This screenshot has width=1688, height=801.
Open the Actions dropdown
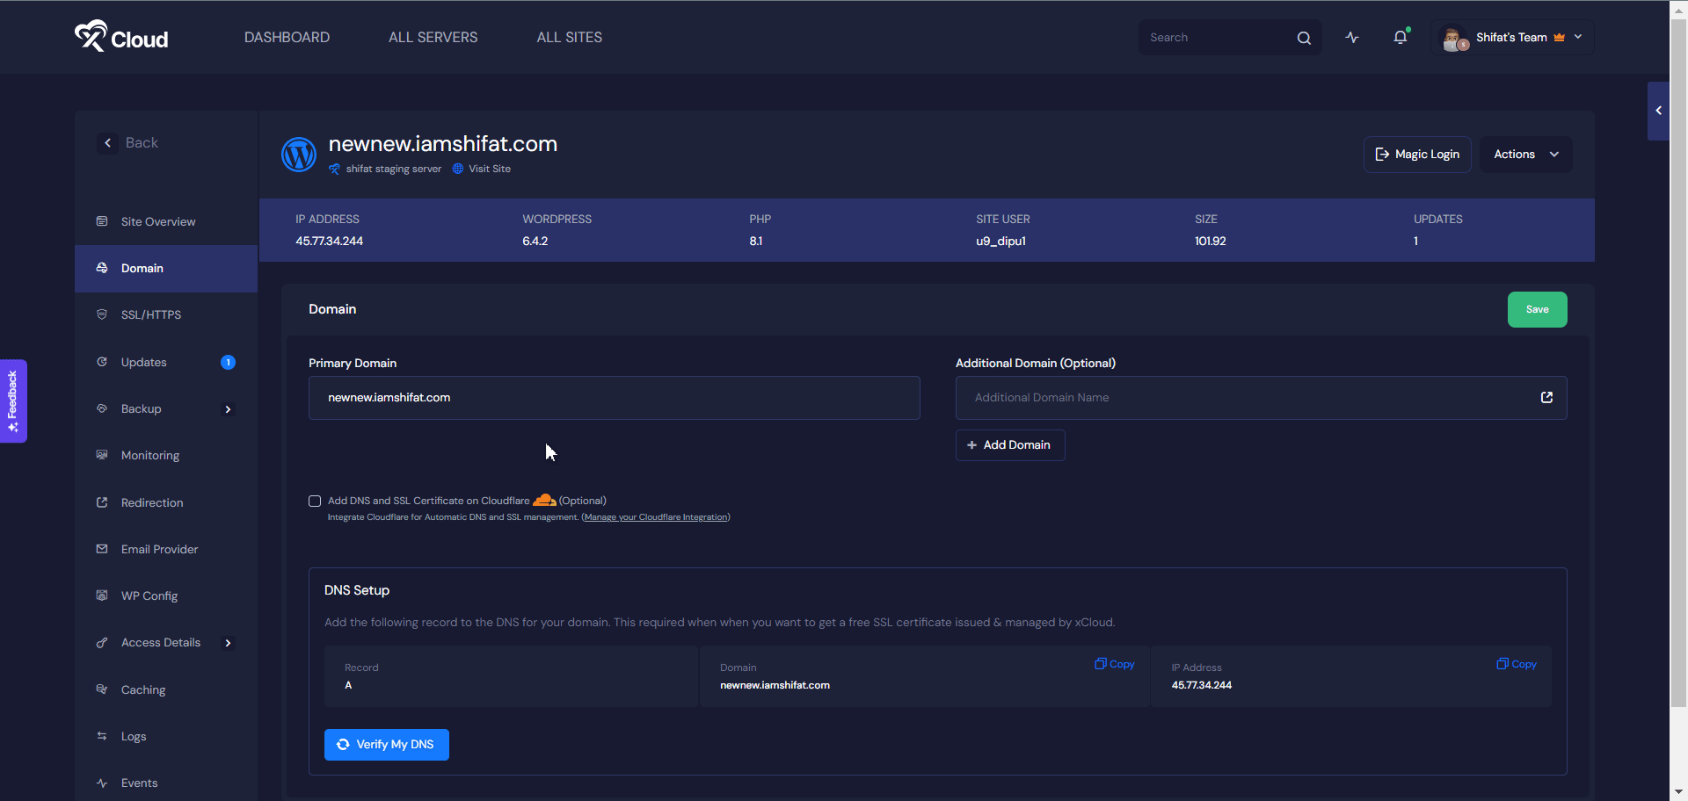1525,155
